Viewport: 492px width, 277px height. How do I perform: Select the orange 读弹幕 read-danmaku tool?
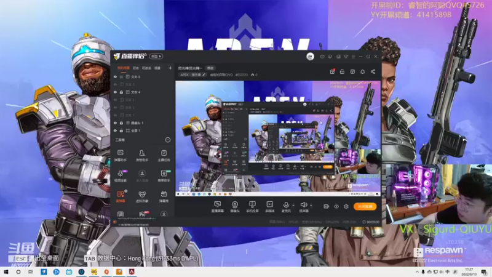pos(120,196)
